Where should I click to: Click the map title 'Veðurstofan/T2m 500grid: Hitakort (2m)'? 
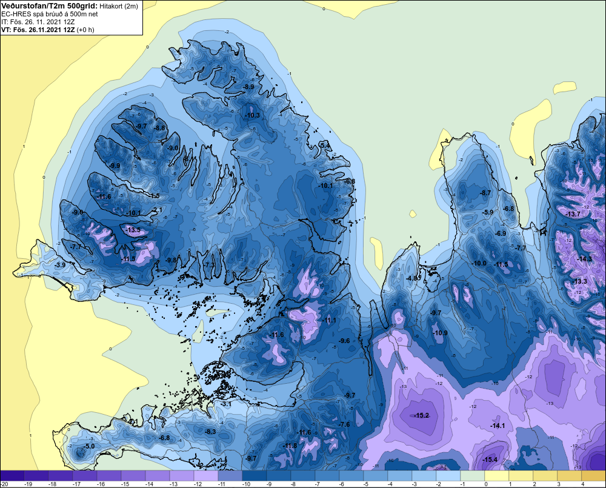point(69,6)
